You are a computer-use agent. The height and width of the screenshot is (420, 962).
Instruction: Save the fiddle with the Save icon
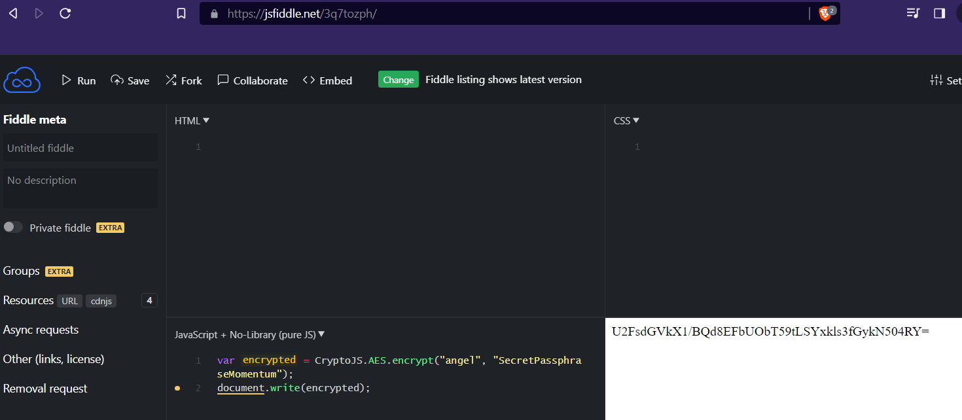[x=116, y=80]
